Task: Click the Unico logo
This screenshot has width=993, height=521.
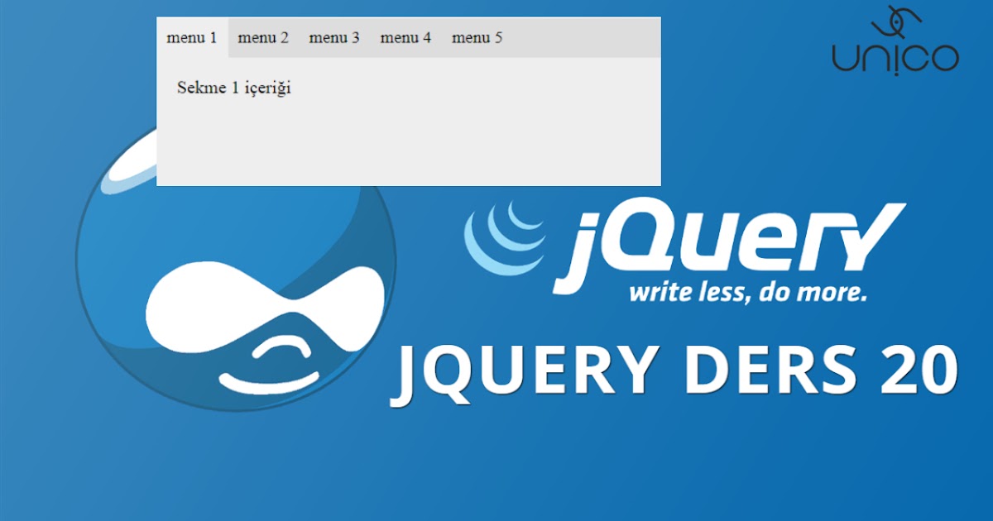Action: (x=895, y=39)
